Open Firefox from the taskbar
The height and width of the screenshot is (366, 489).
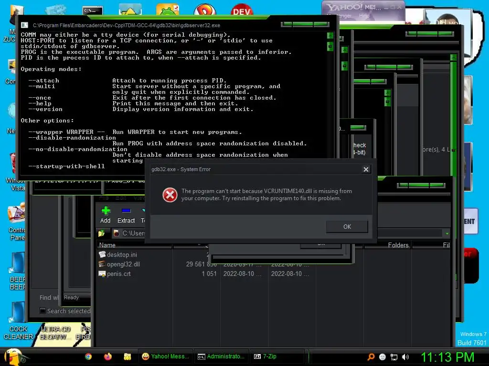click(108, 356)
